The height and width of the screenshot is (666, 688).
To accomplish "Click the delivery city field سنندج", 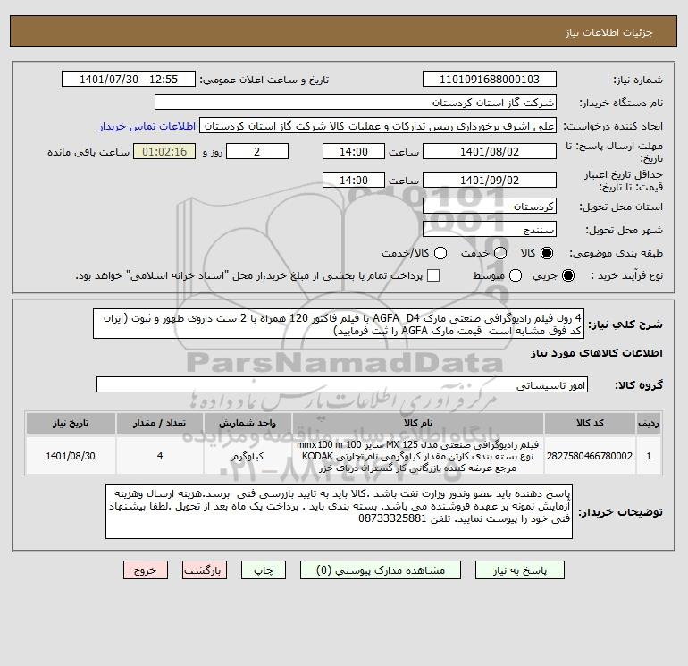I will pos(490,229).
